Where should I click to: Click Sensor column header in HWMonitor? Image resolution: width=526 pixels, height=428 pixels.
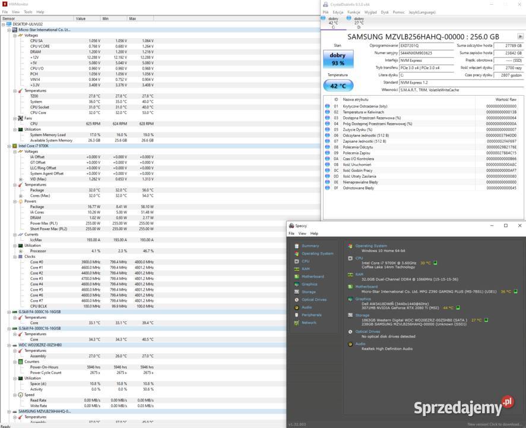click(x=37, y=18)
